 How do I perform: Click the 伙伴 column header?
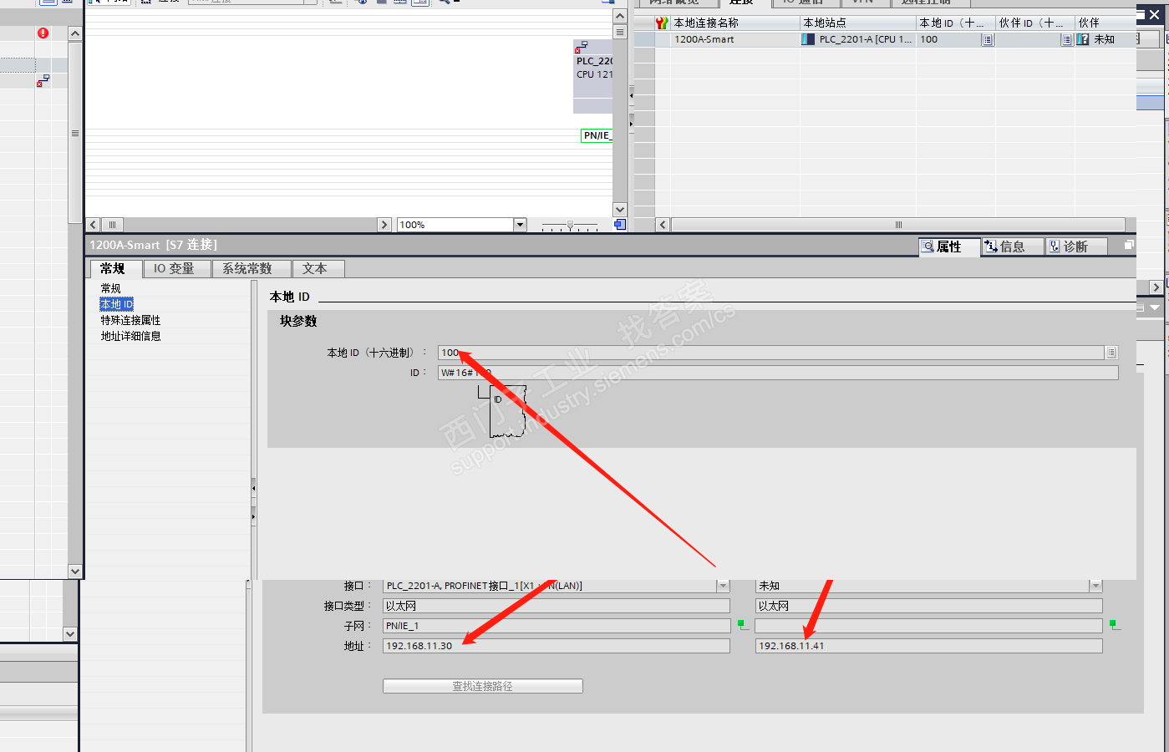[x=1105, y=23]
